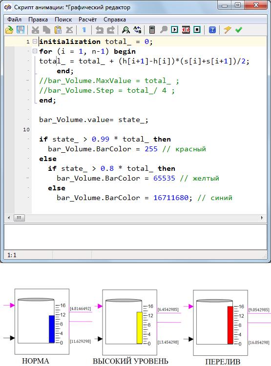Click the red film-strip animation icon
This screenshot has height=366, width=271.
coord(186,30)
